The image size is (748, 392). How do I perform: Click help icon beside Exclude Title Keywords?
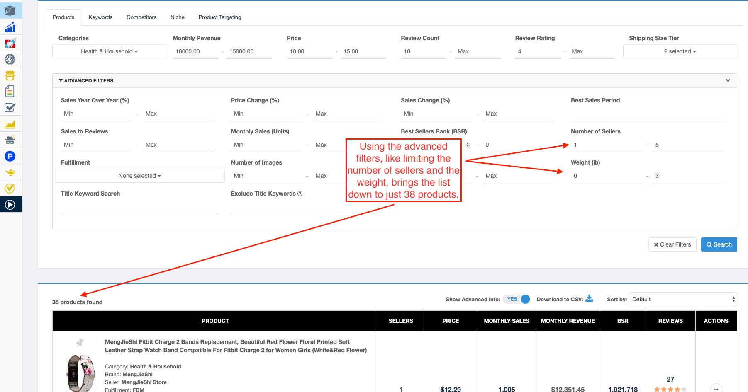(300, 194)
